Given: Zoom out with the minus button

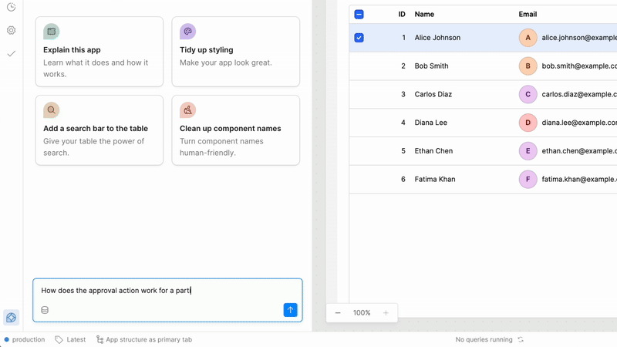Looking at the screenshot, I should click(338, 313).
